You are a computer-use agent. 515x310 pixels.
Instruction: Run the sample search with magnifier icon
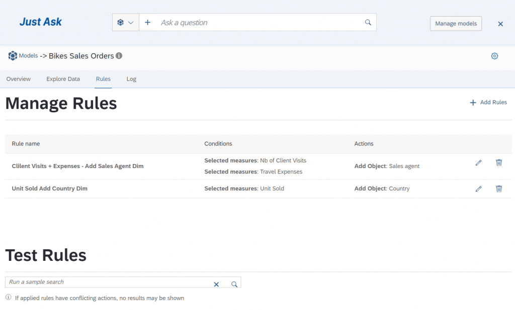[x=234, y=284]
